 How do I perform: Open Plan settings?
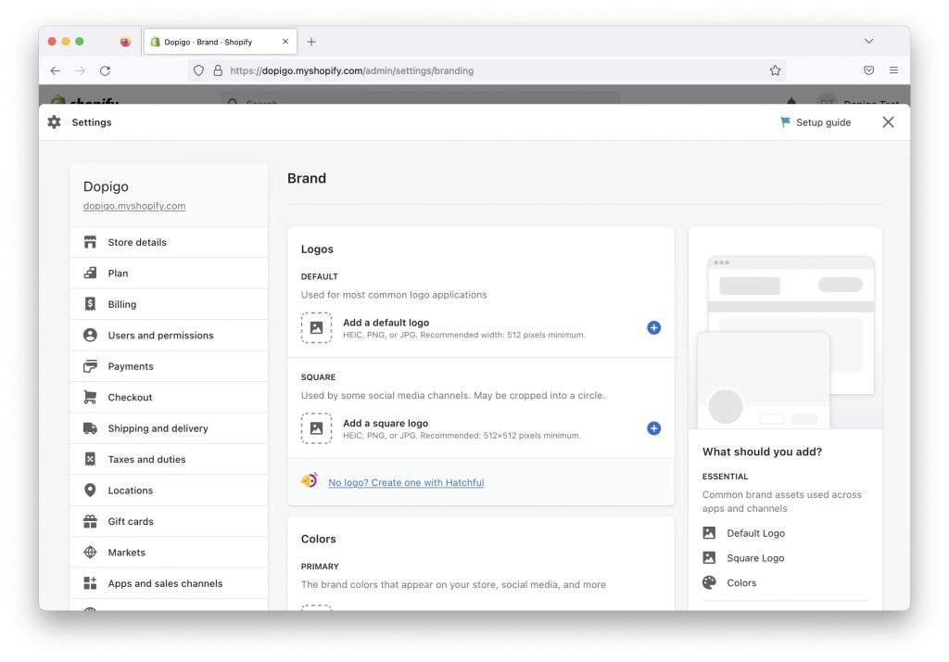169,274
